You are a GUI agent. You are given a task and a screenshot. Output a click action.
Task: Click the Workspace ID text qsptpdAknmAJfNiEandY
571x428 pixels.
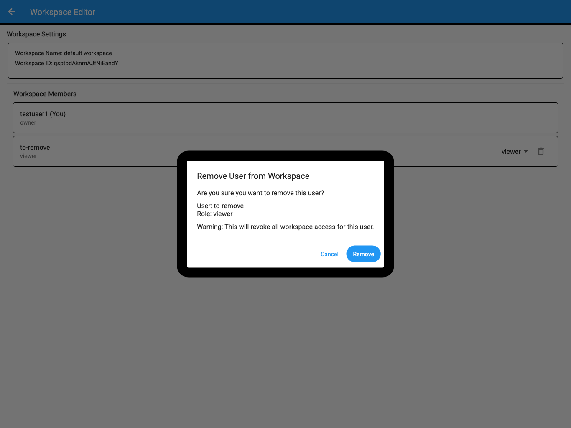(x=86, y=63)
